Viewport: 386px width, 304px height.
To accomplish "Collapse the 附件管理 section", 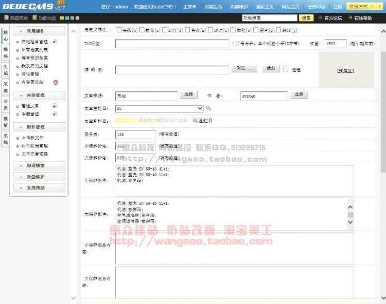I will coord(40,127).
